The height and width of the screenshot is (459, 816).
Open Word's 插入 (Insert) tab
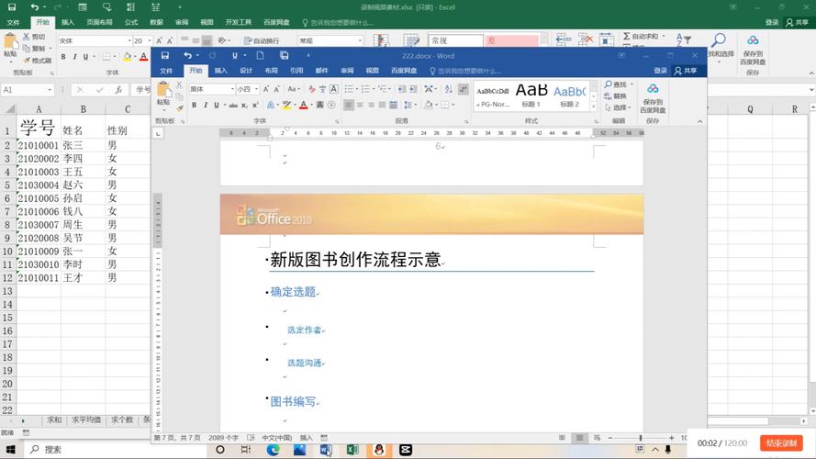coord(221,71)
